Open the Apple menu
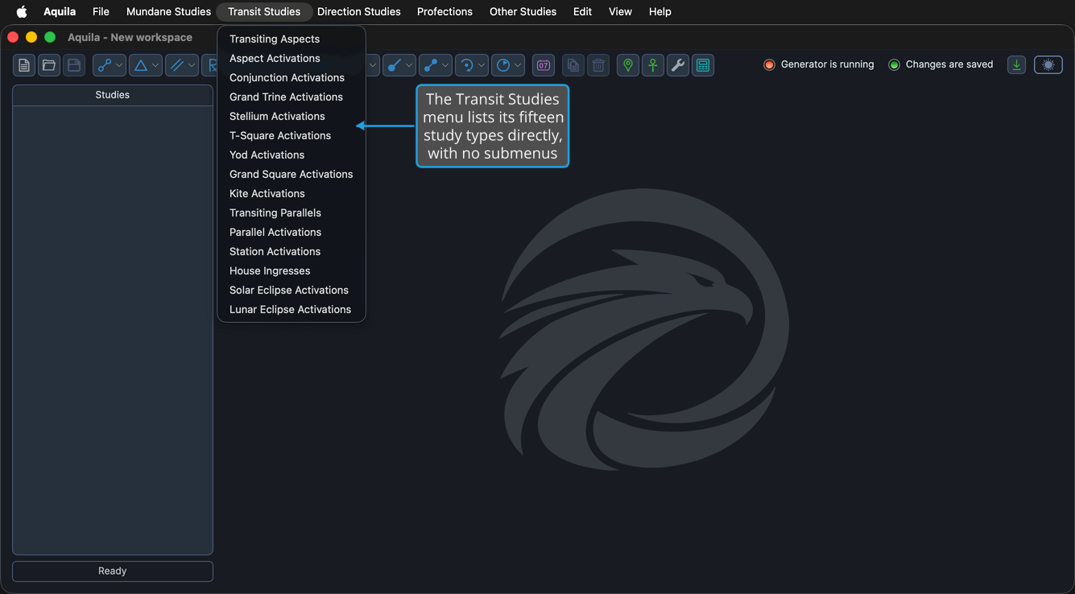 coord(22,11)
